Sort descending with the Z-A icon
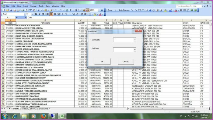This screenshot has height=120, width=213. [79, 10]
